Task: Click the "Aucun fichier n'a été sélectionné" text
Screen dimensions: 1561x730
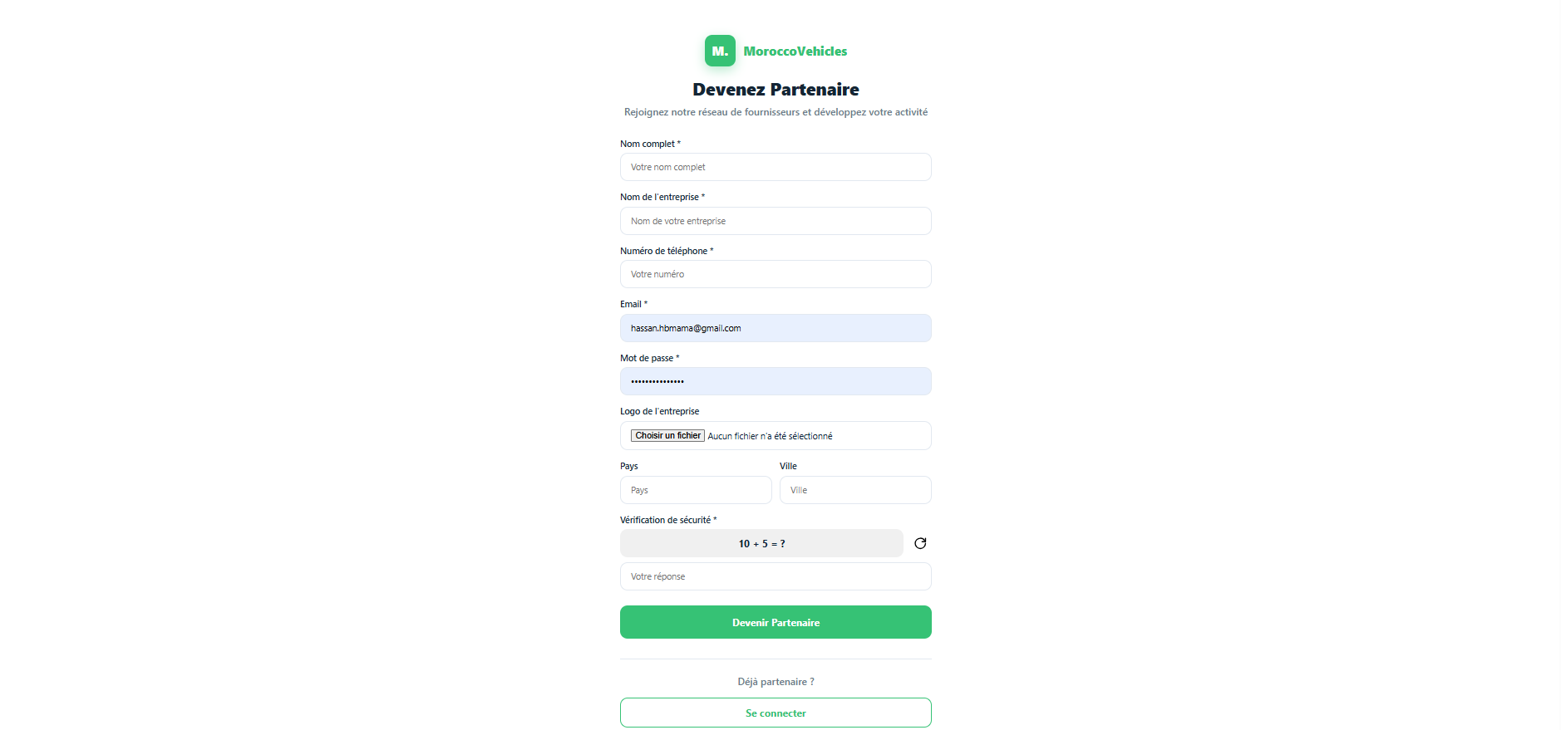Action: 770,436
